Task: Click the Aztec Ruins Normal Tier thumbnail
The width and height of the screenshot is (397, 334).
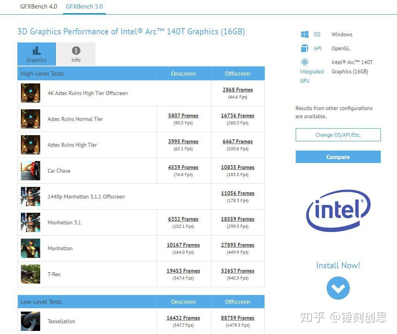Action: tap(31, 119)
